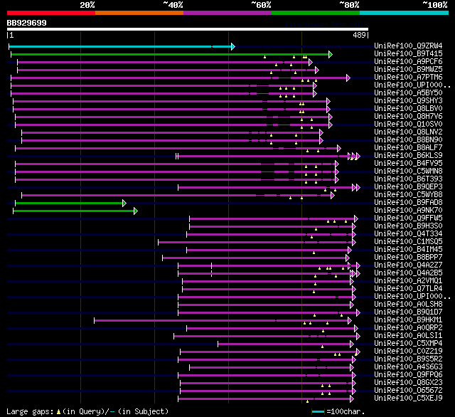This screenshot has height=417, width=455.
Task: Select the white BB929699 query bar
Action: pos(188,29)
